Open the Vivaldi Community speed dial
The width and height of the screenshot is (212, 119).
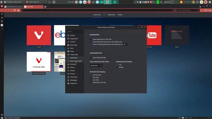coord(39,62)
